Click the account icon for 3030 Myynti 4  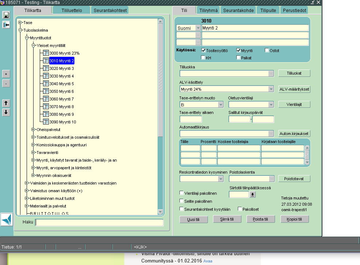click(46, 76)
